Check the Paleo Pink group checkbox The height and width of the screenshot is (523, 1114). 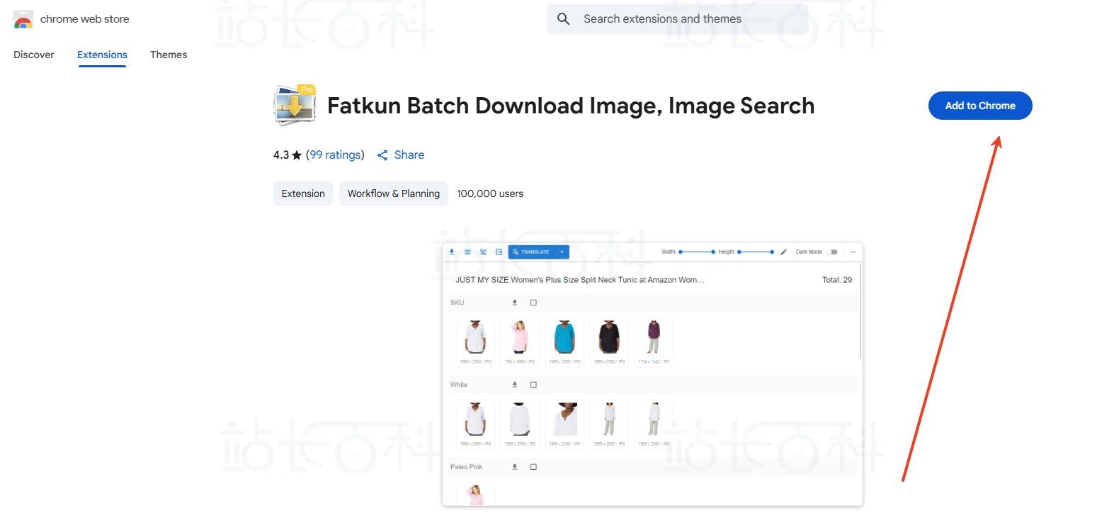tap(533, 467)
